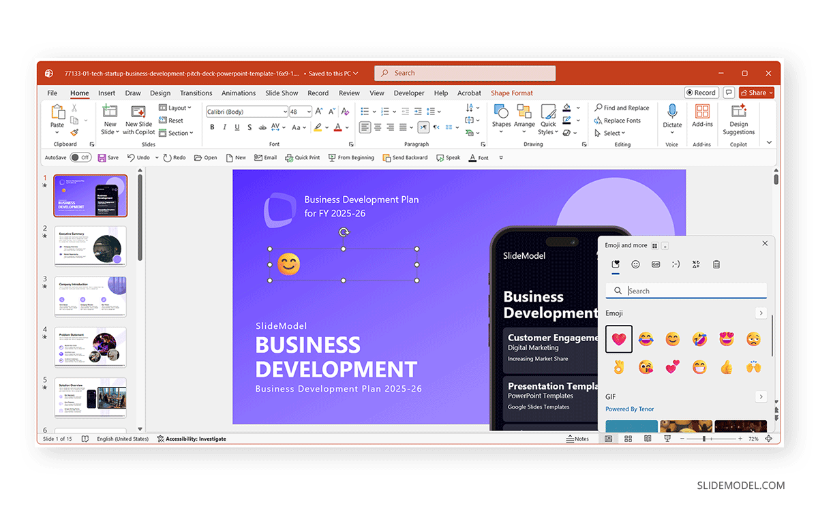
Task: Open Quick Styles dropdown
Action: 548,120
